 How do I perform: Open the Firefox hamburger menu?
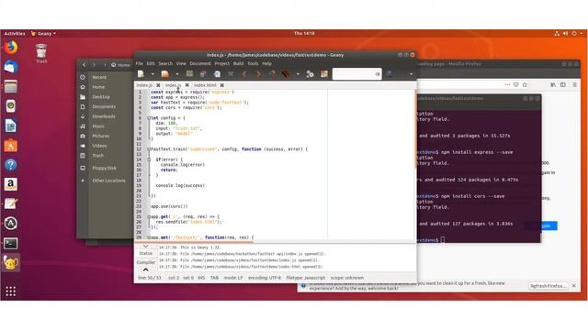(x=575, y=85)
